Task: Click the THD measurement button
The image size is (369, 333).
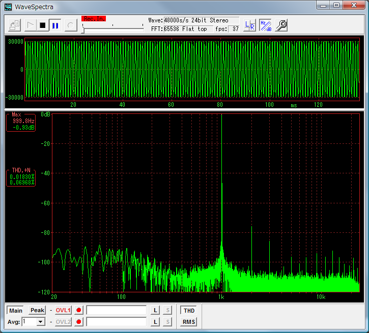Action: (x=189, y=310)
